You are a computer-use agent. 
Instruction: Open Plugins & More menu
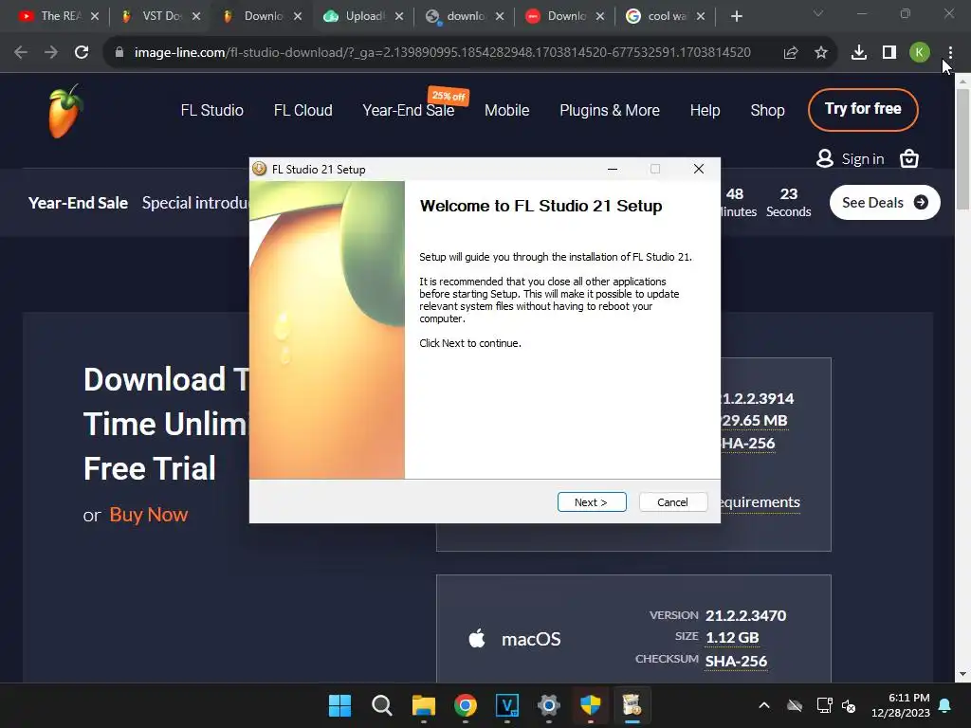pyautogui.click(x=610, y=110)
